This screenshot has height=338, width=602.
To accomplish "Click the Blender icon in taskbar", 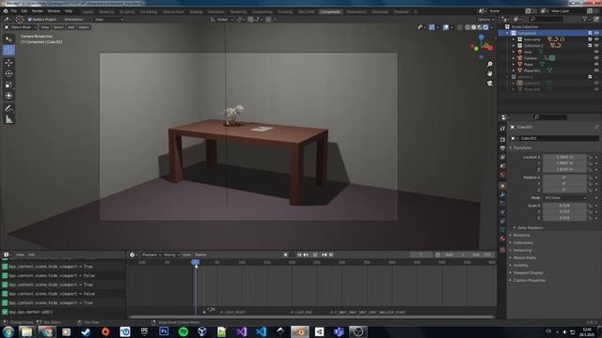I will (300, 331).
